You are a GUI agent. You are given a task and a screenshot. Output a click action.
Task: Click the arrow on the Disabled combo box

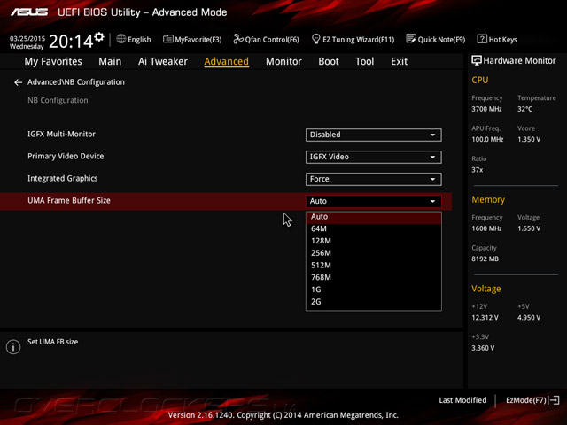pos(432,135)
